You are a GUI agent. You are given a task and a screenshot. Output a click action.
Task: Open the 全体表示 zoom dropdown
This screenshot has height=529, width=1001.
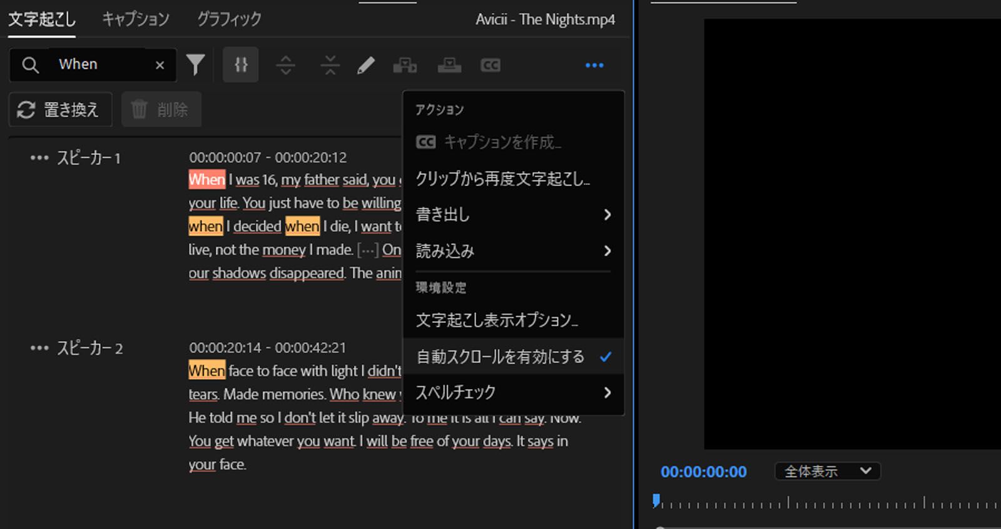coord(828,471)
